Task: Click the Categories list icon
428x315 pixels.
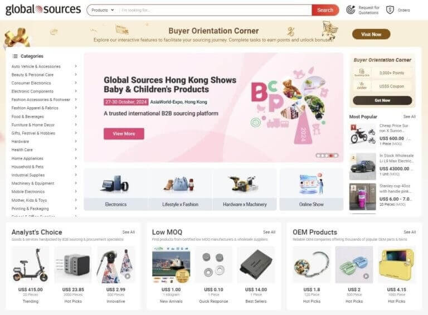Action: [14, 56]
